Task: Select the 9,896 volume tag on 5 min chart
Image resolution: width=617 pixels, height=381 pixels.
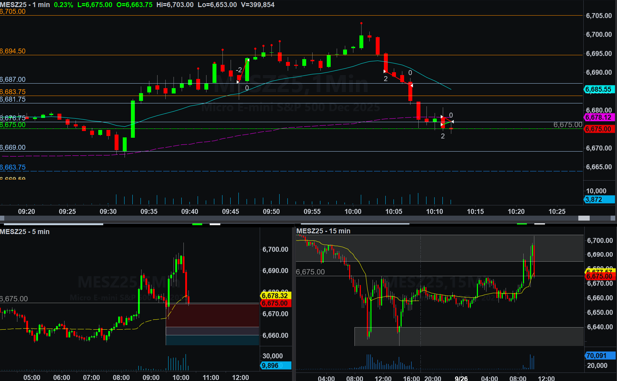Action: coord(275,365)
